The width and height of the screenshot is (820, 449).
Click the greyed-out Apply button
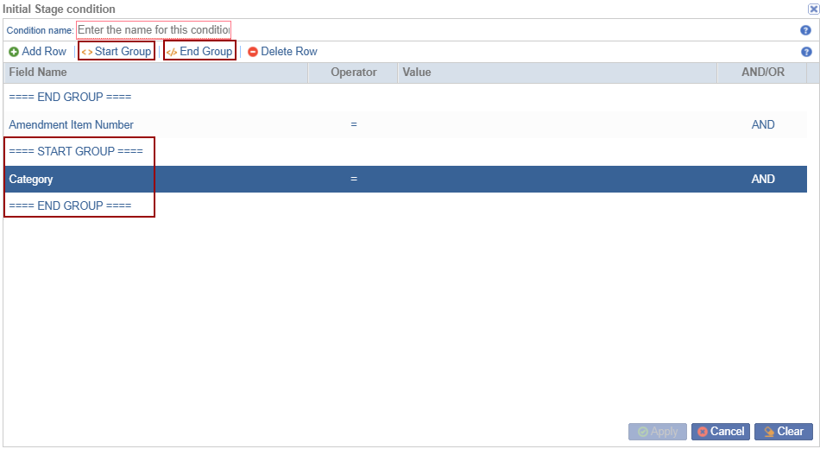pos(658,432)
